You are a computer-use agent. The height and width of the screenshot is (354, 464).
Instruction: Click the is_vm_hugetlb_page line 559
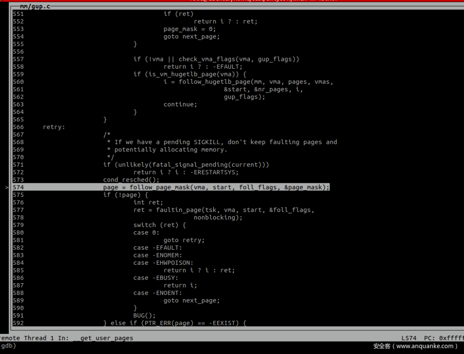pyautogui.click(x=189, y=74)
